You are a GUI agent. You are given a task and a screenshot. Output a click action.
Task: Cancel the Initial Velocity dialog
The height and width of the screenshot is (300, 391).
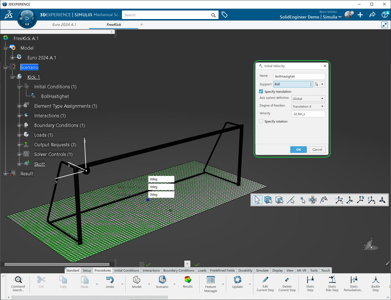click(x=317, y=150)
